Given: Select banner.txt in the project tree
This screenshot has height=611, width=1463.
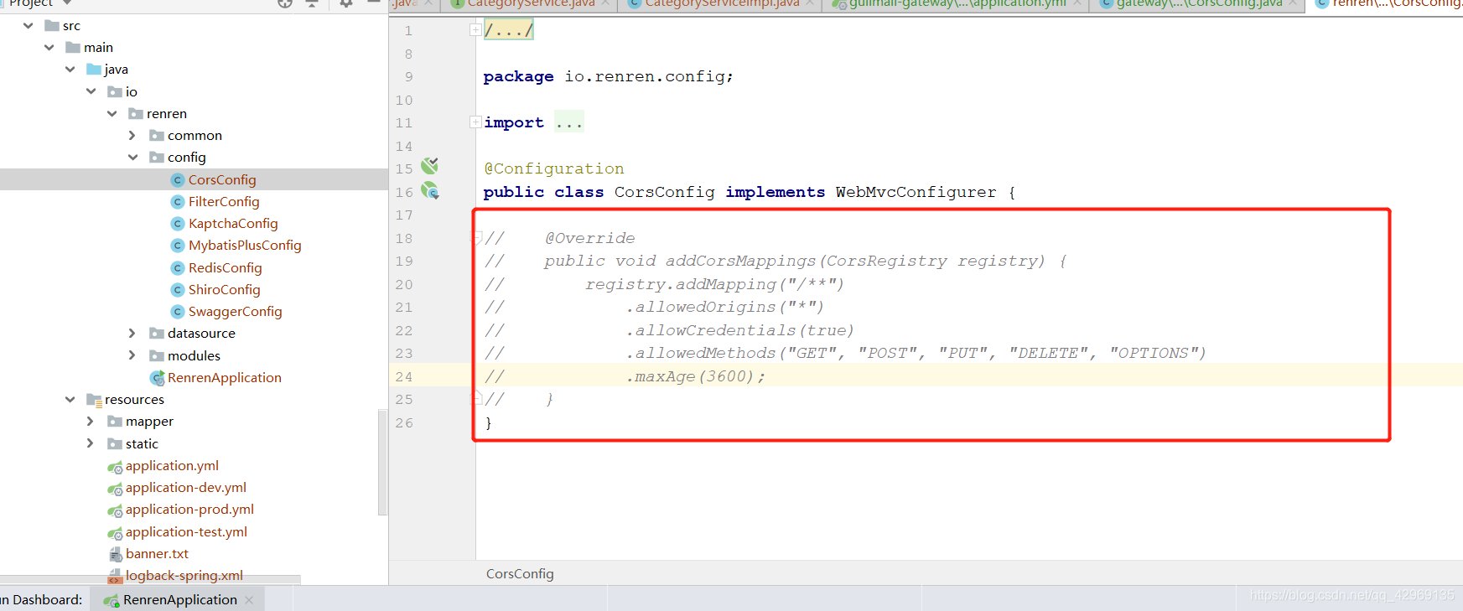Looking at the screenshot, I should pos(157,554).
